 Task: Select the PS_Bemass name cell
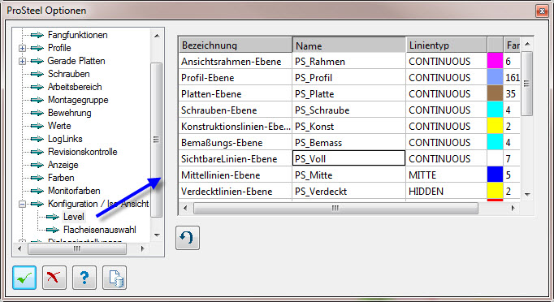tap(348, 142)
